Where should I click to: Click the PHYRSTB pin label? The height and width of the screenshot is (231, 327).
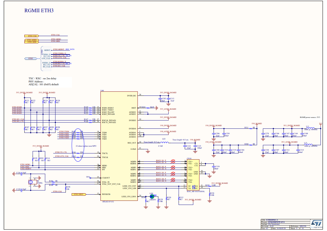pyautogui.click(x=106, y=194)
